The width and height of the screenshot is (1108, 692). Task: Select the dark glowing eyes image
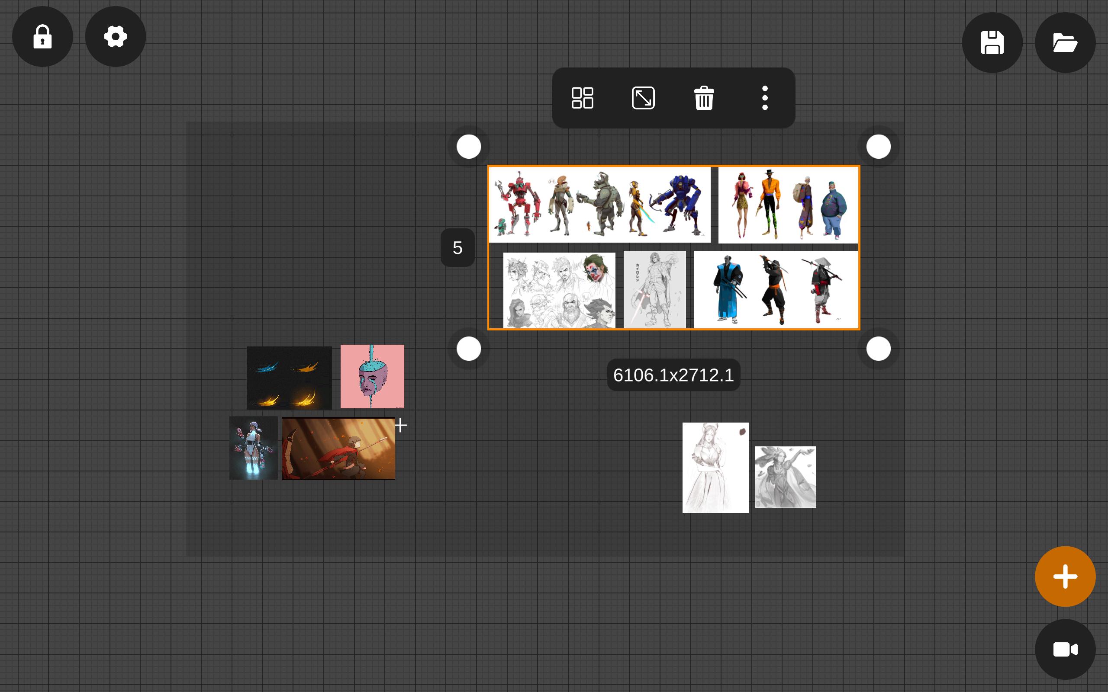tap(289, 378)
